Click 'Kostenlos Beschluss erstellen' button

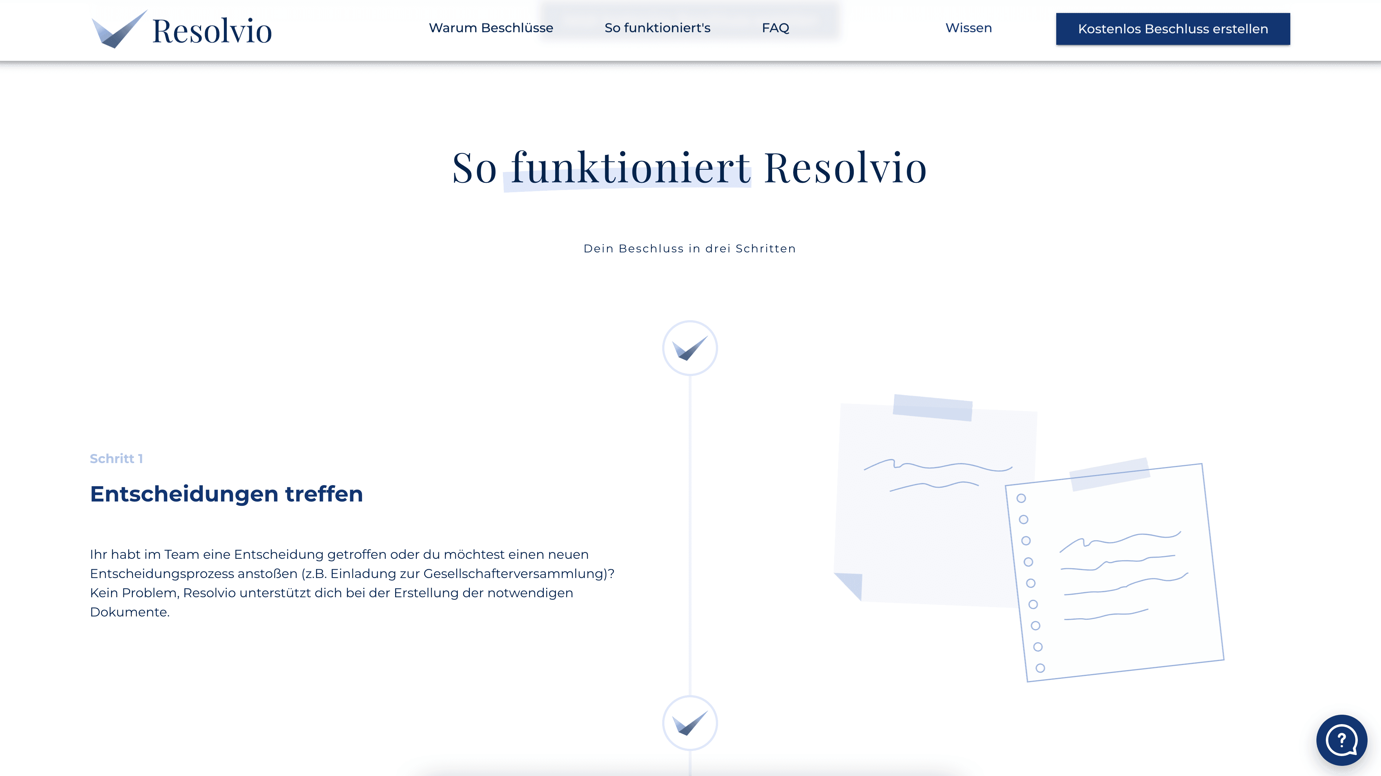1173,29
